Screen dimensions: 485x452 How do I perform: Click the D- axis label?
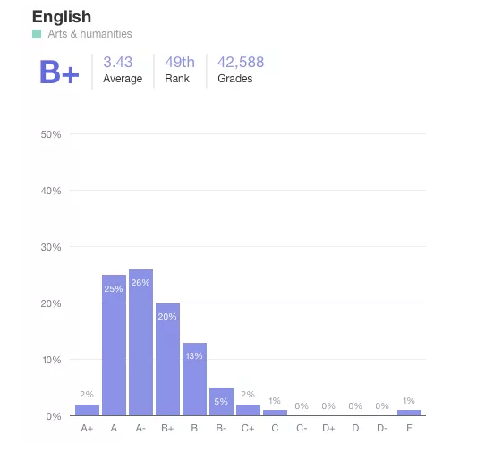[382, 428]
